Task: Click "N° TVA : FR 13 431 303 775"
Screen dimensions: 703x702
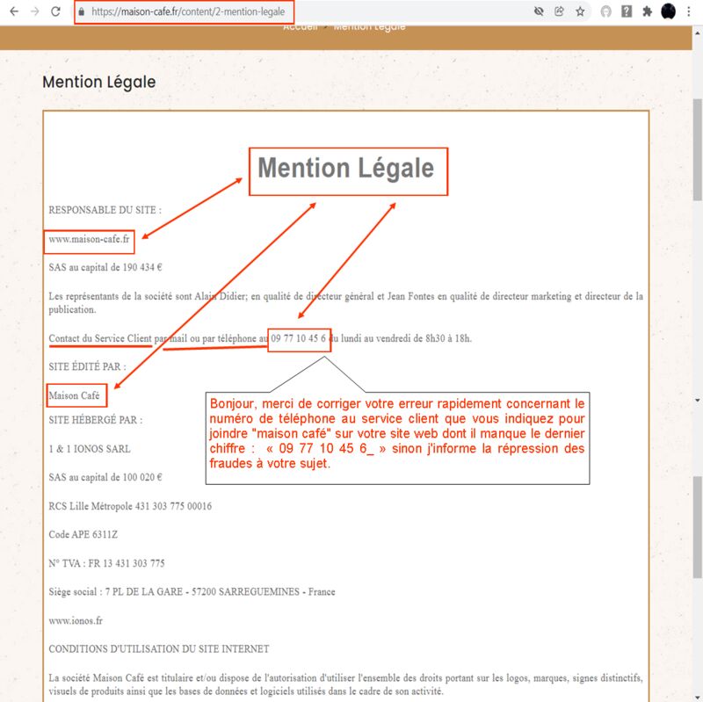Action: point(106,563)
